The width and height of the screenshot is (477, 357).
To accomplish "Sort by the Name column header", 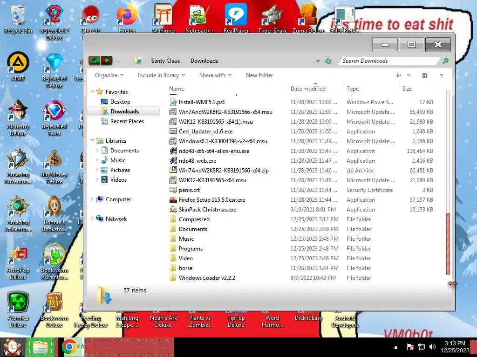I will [x=227, y=89].
